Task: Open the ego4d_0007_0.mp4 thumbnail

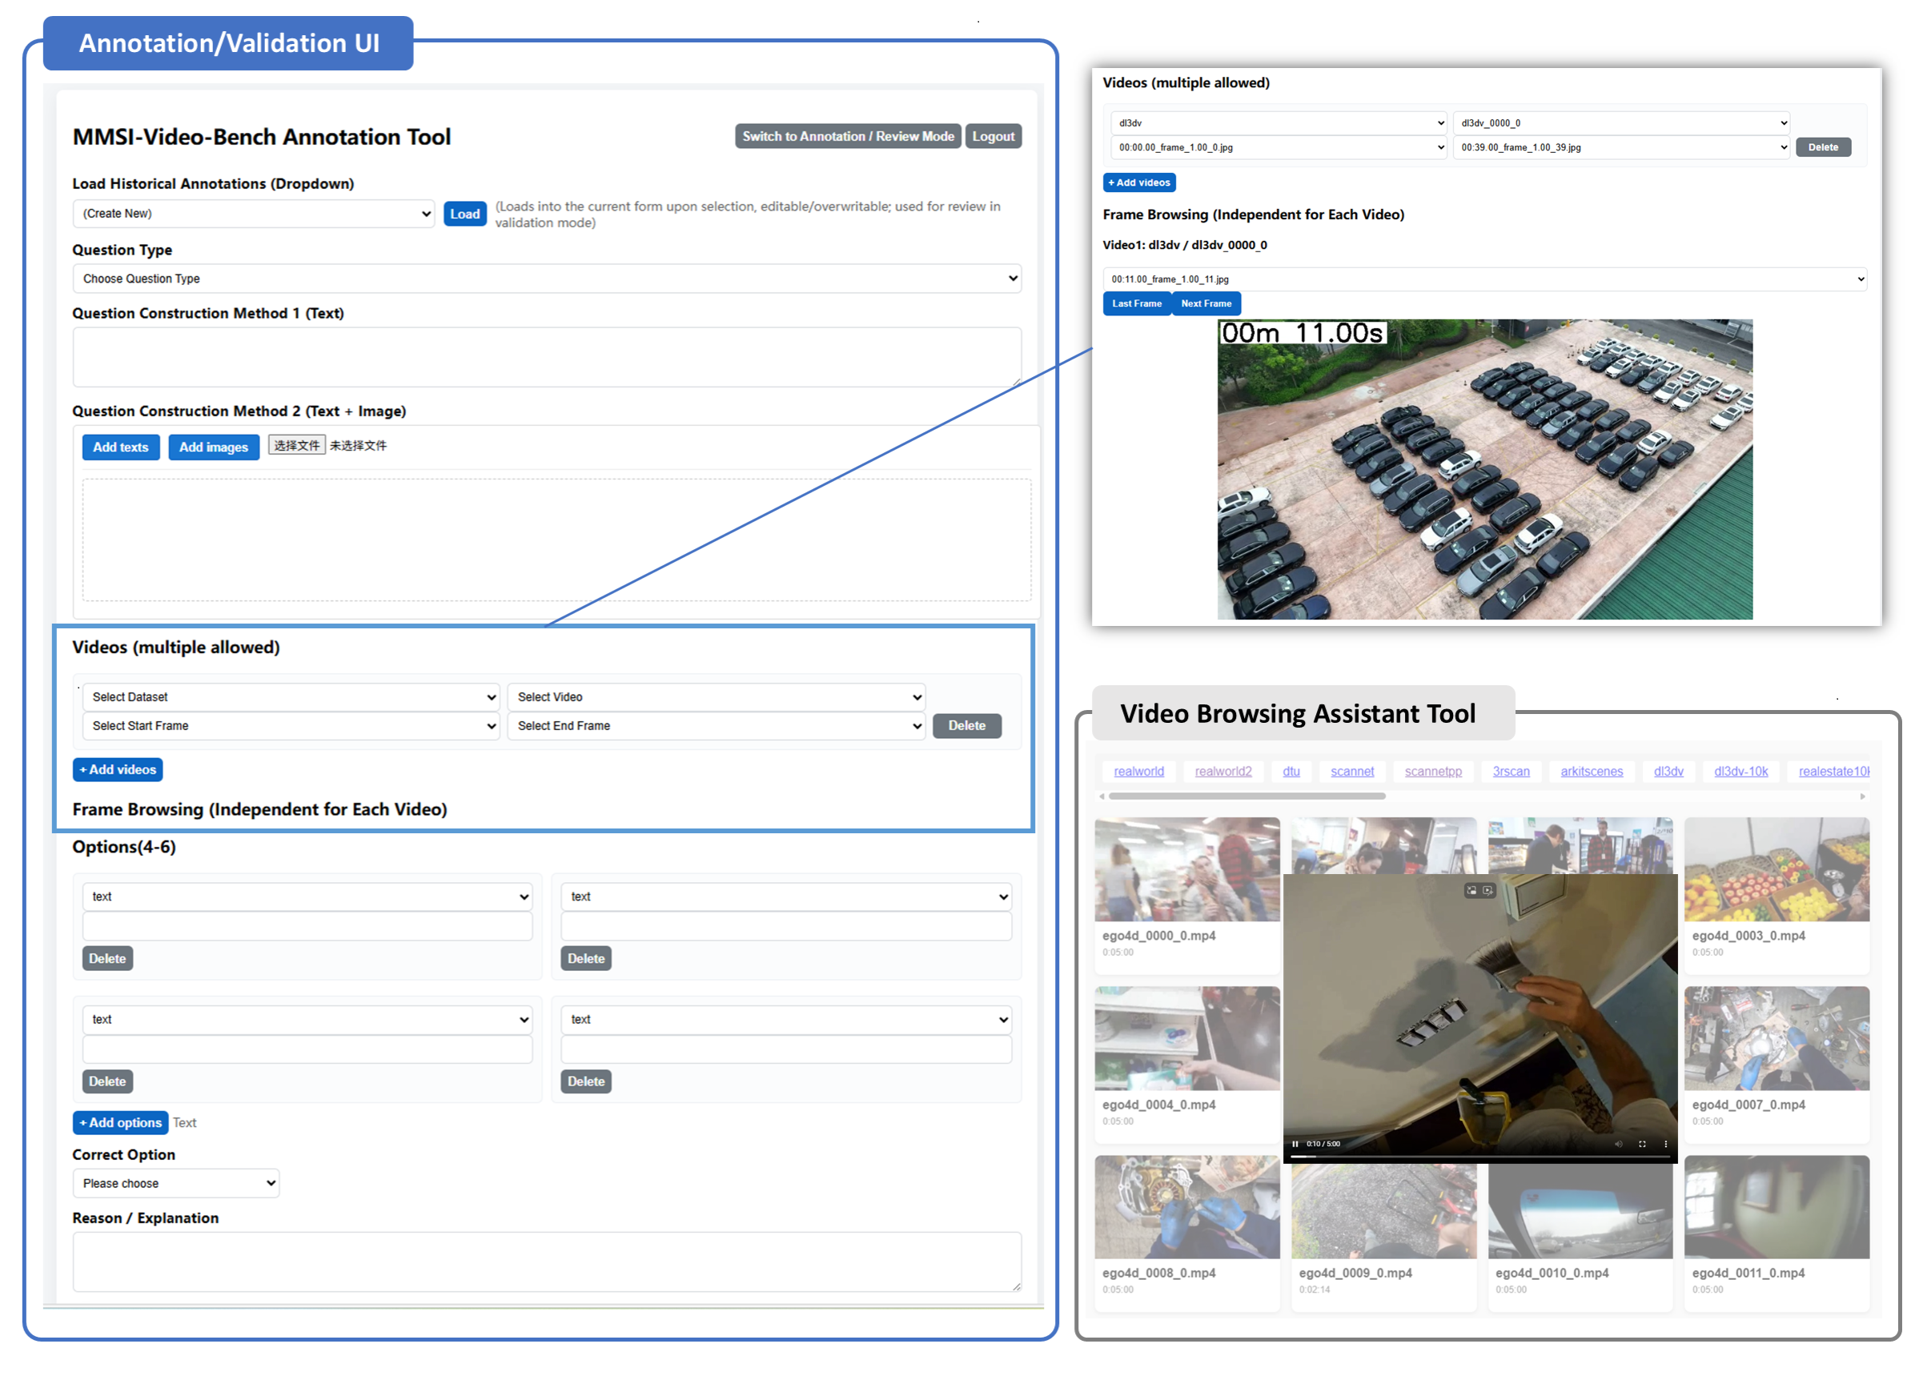Action: pos(1776,1037)
